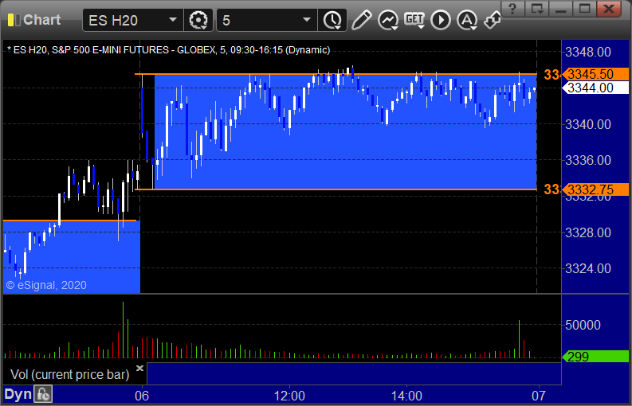Viewport: 632px width, 406px height.
Task: Click the yellow Chart window icon
Action: (x=14, y=20)
